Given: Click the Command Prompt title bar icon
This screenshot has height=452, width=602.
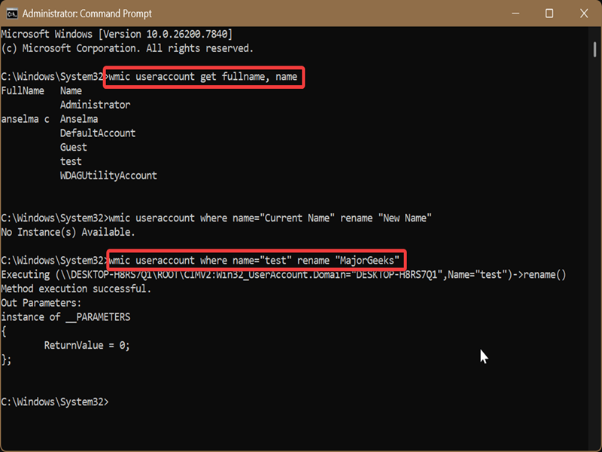Looking at the screenshot, I should pyautogui.click(x=12, y=14).
